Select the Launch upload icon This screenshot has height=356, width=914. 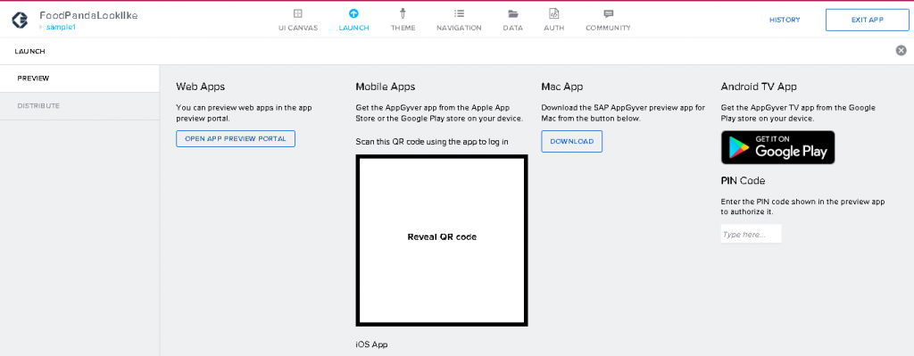(x=353, y=13)
